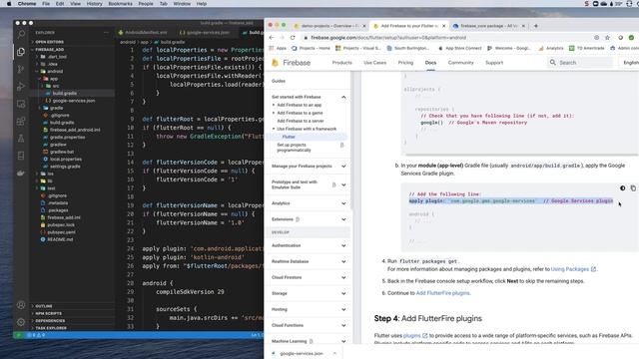Expand 'Manage your Firebase projects' section
The image size is (639, 359).
(x=343, y=167)
